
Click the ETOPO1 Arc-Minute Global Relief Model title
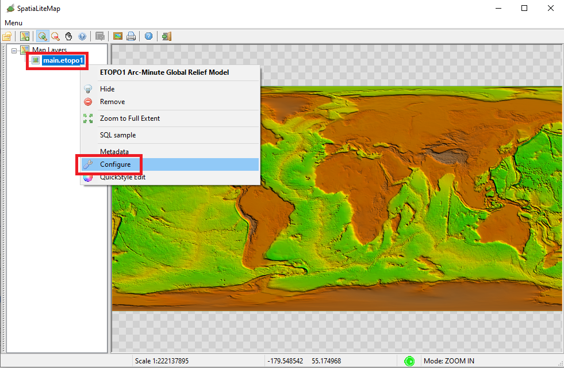click(x=164, y=72)
